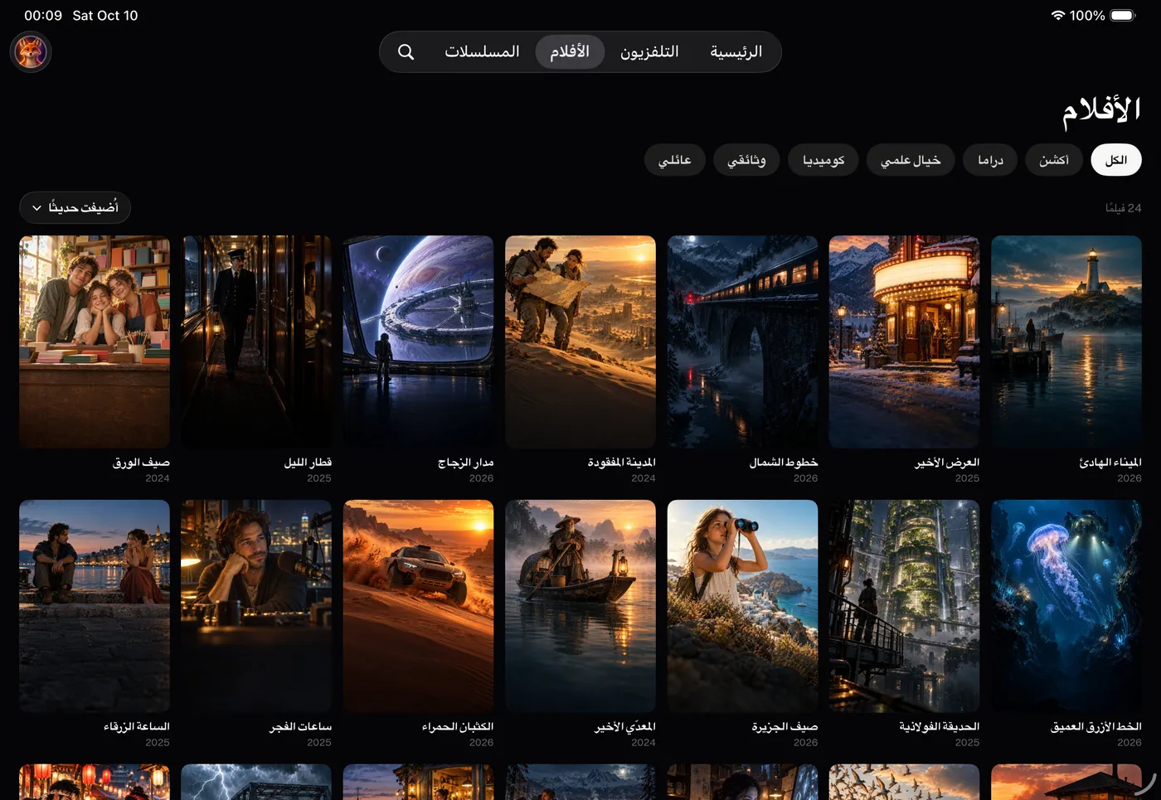Open the المعدّي الأخير movie poster
Screen dimensions: 1161x800
tap(580, 606)
